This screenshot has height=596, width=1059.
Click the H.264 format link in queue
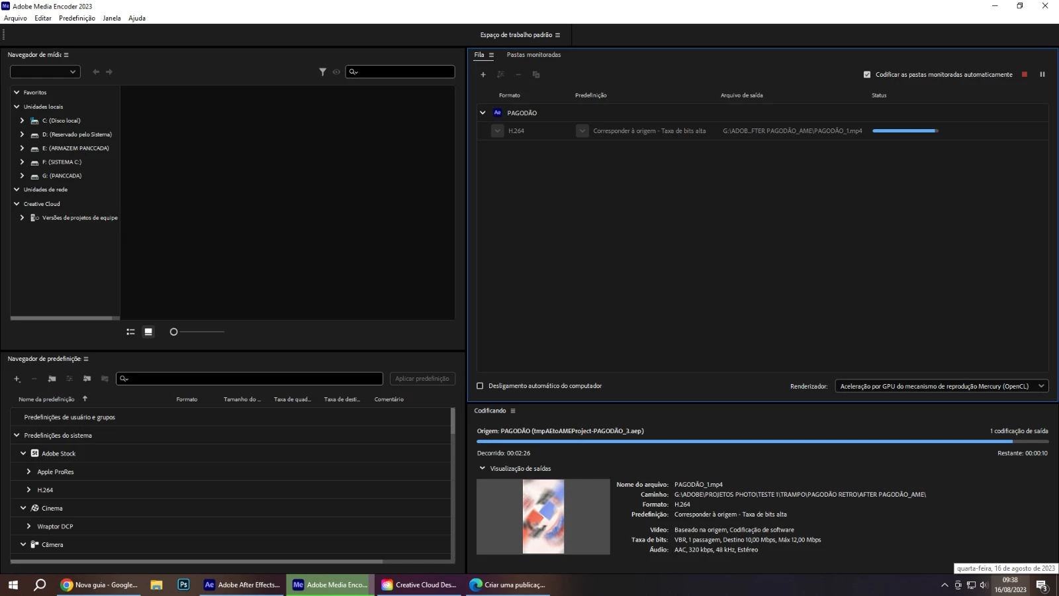point(516,131)
